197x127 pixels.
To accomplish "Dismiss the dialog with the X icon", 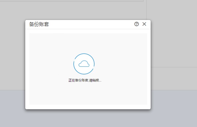I will click(x=144, y=24).
